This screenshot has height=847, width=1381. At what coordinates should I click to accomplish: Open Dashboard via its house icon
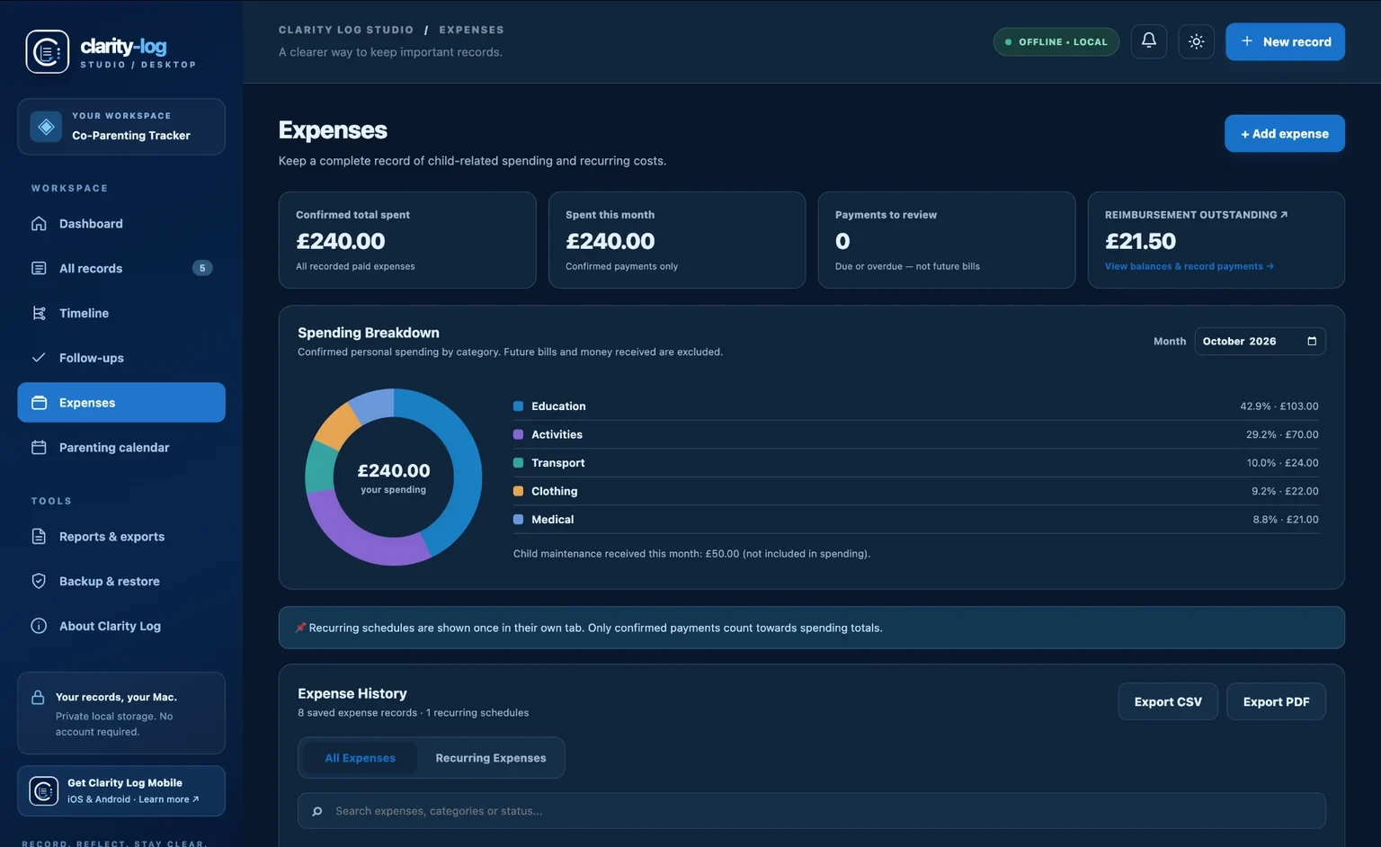click(39, 224)
